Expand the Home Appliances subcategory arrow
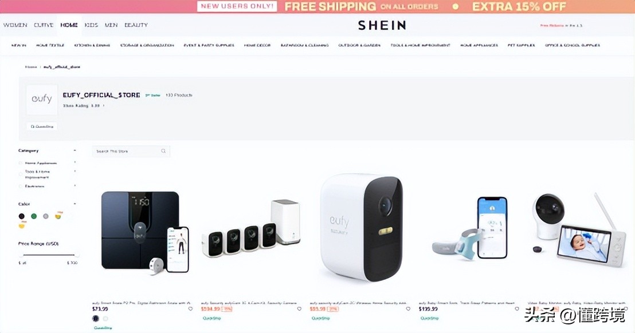 (75, 162)
